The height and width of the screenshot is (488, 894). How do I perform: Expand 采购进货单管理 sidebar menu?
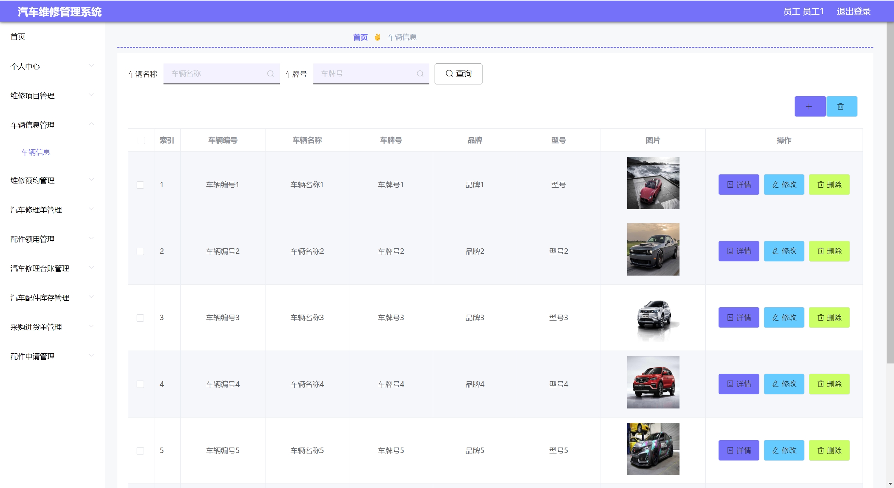tap(52, 327)
